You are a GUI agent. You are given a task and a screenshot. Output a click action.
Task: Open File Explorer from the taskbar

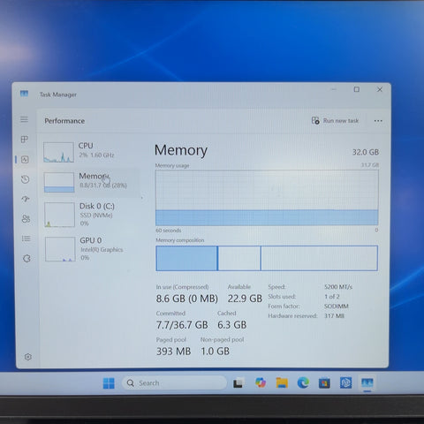[x=282, y=382]
